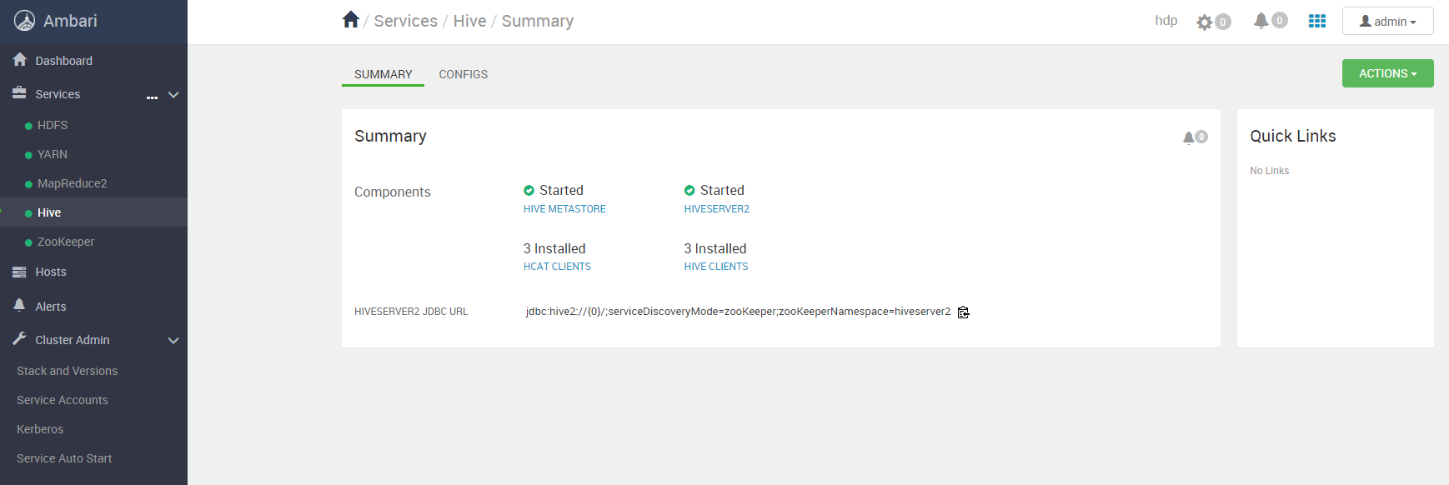Viewport: 1449px width, 485px height.
Task: Click the Ambari logo icon
Action: pos(25,21)
